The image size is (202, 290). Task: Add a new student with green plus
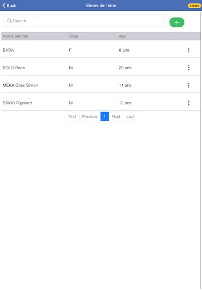coord(177,22)
